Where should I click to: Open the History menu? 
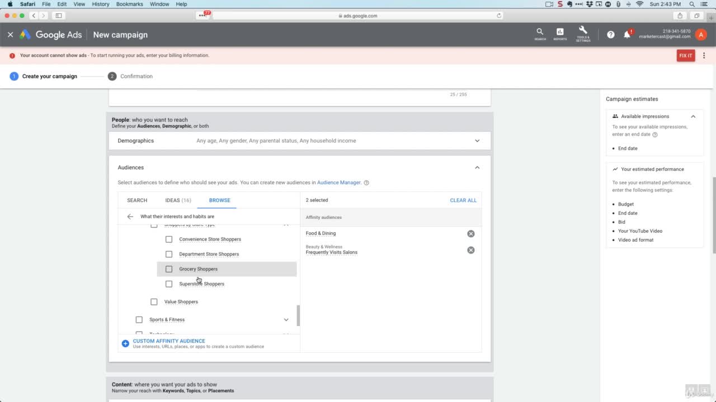point(101,4)
